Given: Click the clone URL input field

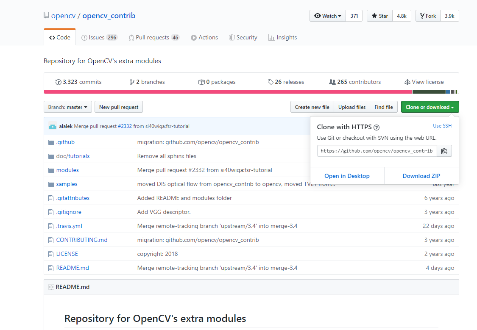Looking at the screenshot, I should tap(377, 151).
